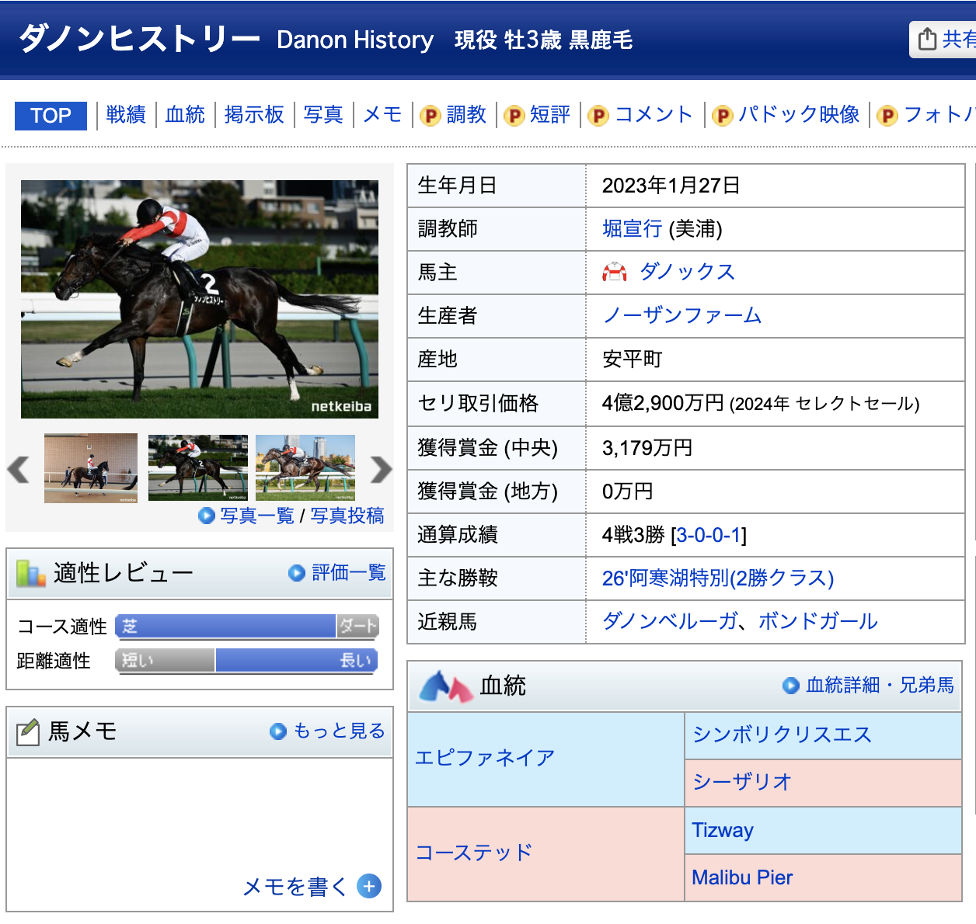Click the horse heads icon of 血統

click(x=446, y=686)
